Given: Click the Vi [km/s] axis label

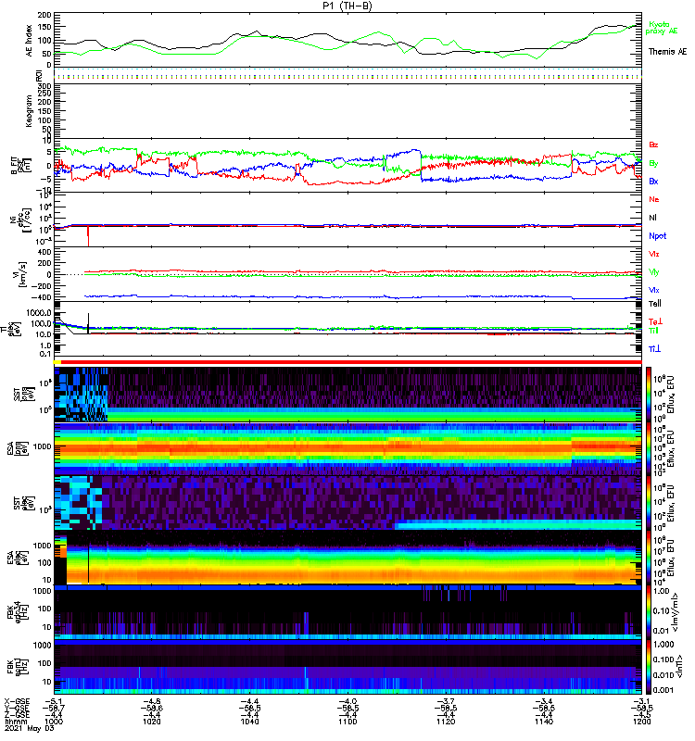Looking at the screenshot, I should (22, 274).
